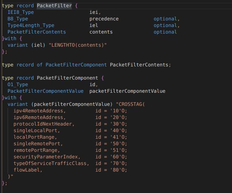Click the "CROSSTAG( string start
The width and height of the screenshot is (232, 193).
tap(130, 104)
